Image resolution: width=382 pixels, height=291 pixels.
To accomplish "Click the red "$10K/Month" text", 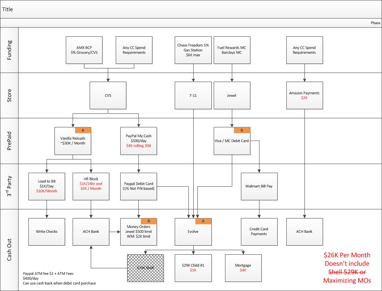I will (x=47, y=191).
